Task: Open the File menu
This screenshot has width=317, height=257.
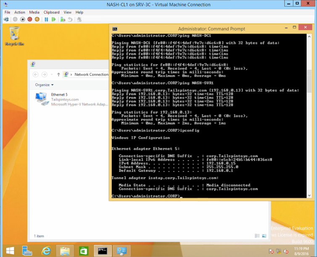Action: pos(7,12)
